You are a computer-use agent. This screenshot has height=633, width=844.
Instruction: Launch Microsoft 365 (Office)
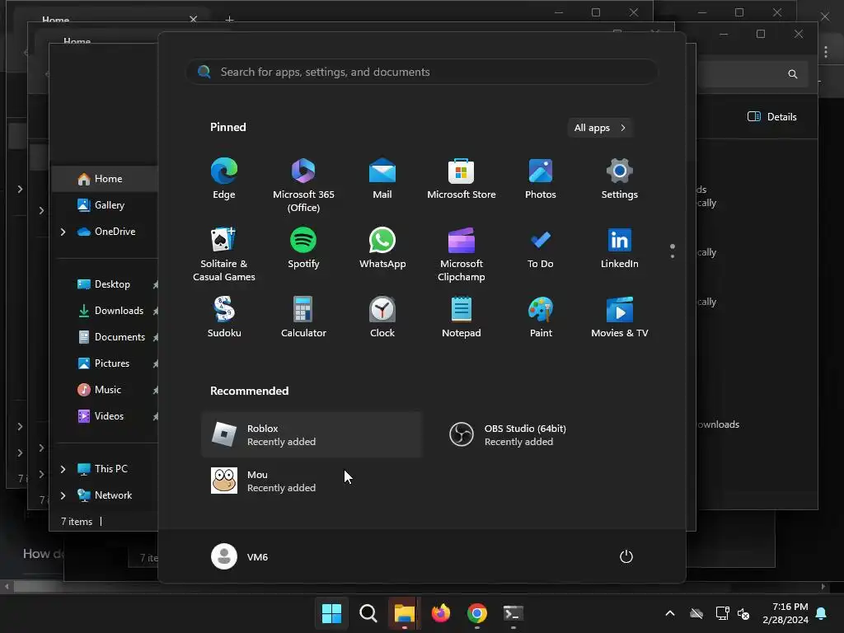point(303,185)
